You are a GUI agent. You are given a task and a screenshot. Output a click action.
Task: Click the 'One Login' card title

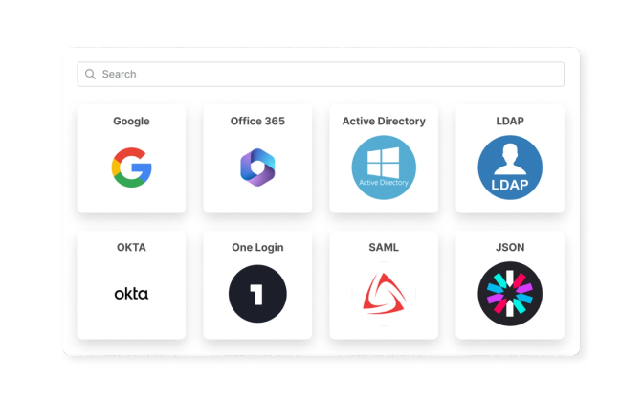click(257, 247)
